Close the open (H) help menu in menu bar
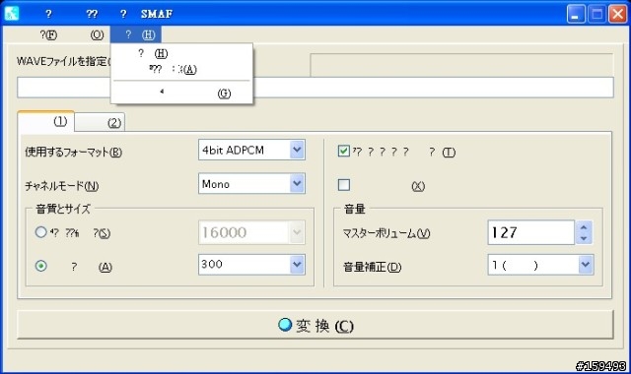631x374 pixels. click(x=136, y=35)
